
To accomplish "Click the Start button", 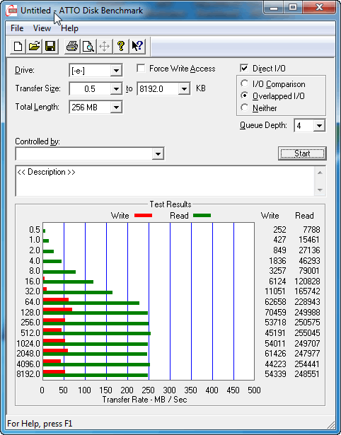I will coord(302,153).
